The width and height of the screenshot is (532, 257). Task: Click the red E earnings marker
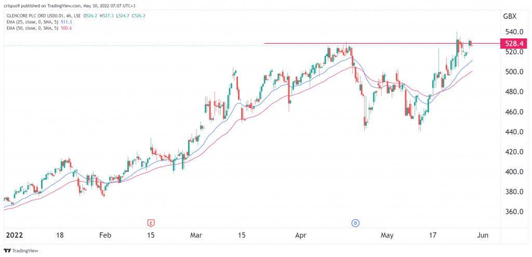tap(151, 223)
